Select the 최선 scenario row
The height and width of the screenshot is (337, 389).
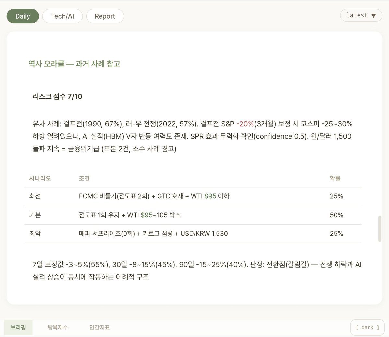(35, 196)
